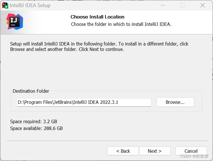The width and height of the screenshot is (213, 161).
Task: Click the 'Choose Install Location' heading
Action: [97, 17]
